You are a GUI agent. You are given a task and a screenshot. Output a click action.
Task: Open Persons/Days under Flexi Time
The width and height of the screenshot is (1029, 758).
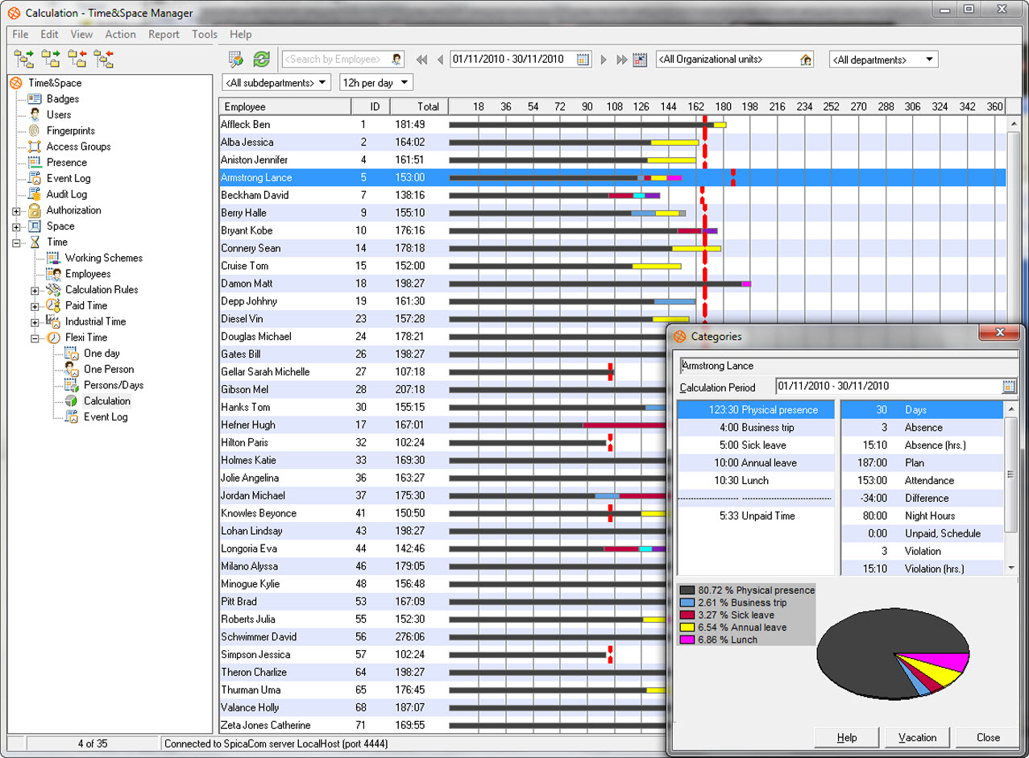pos(114,385)
